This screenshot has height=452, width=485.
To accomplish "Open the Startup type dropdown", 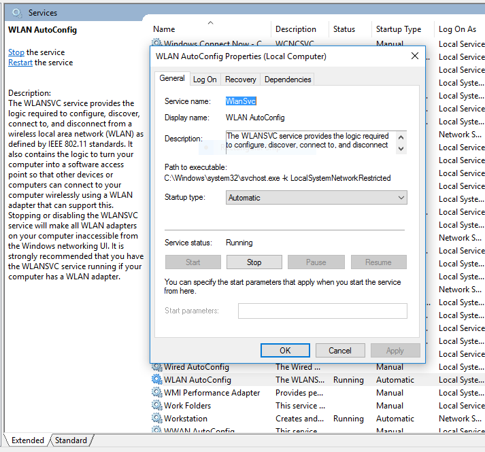I will [316, 198].
